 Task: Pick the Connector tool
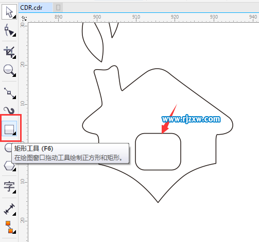[9, 227]
